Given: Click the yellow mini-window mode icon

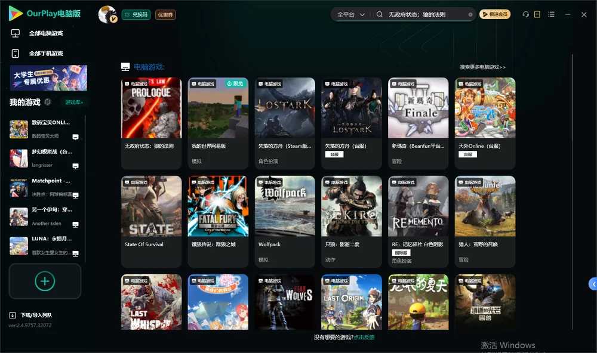Looking at the screenshot, I should click(537, 14).
